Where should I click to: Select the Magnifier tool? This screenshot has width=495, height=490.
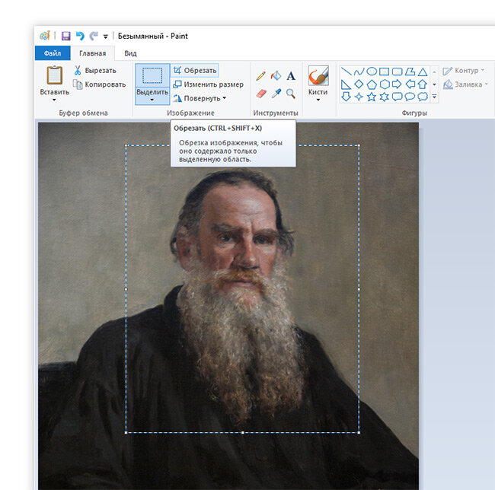(x=291, y=94)
